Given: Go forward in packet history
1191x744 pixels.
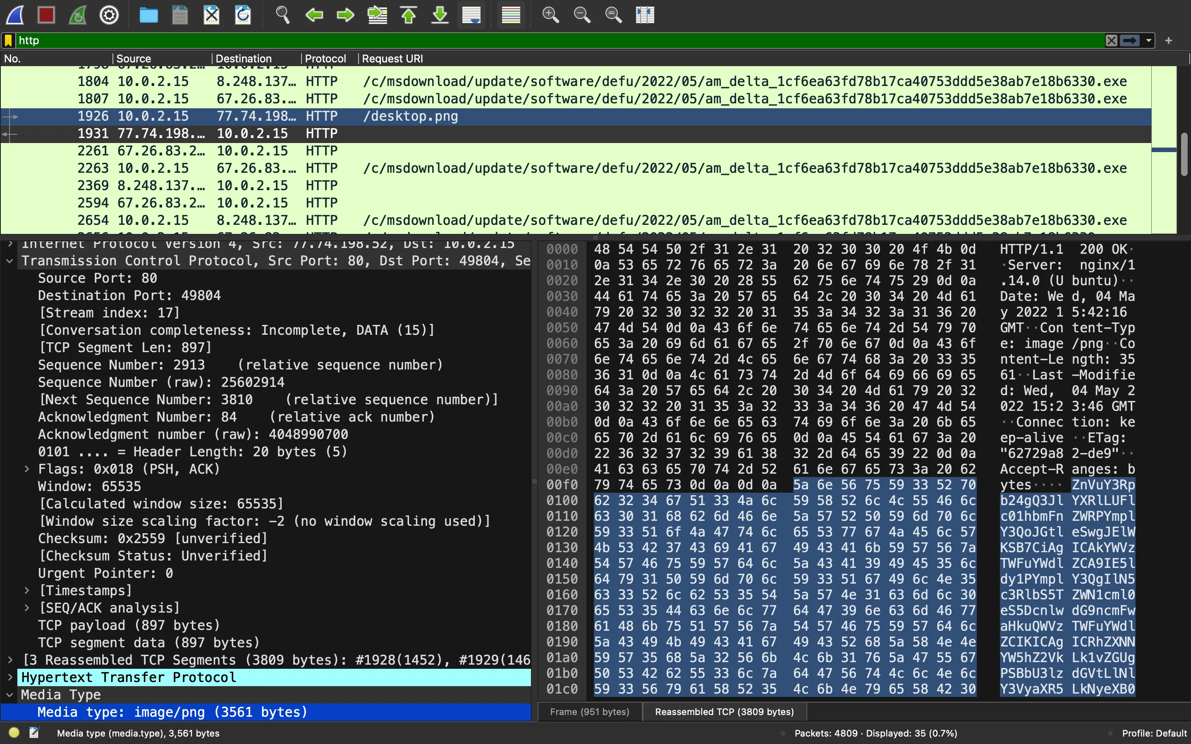Looking at the screenshot, I should [345, 15].
